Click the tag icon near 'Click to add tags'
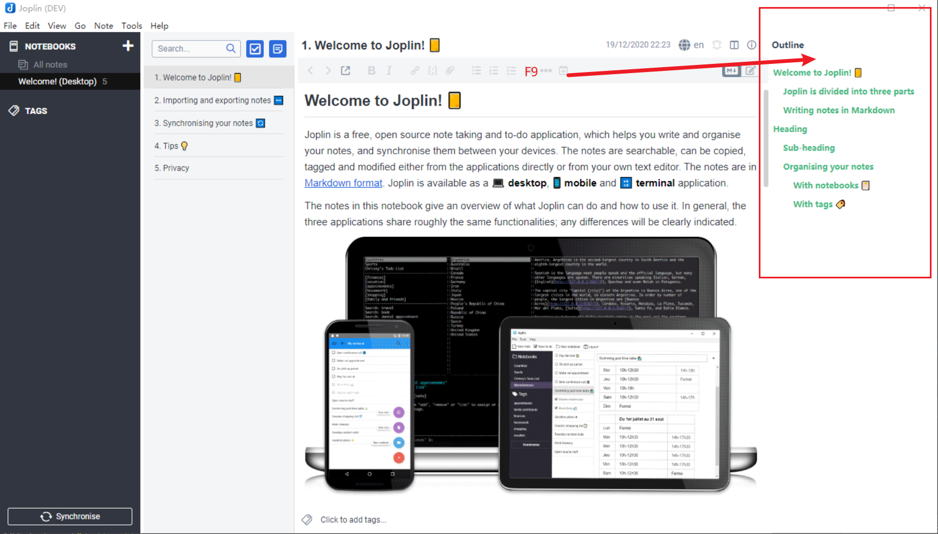Image resolution: width=938 pixels, height=534 pixels. pos(307,520)
